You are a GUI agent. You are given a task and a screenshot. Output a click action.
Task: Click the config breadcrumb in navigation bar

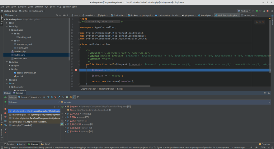[23, 11]
